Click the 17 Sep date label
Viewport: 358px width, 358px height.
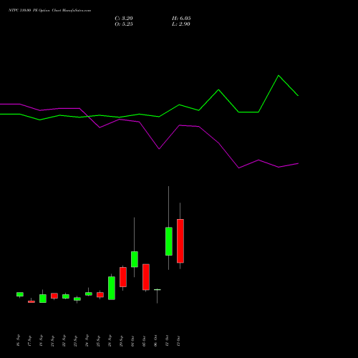[29, 340]
